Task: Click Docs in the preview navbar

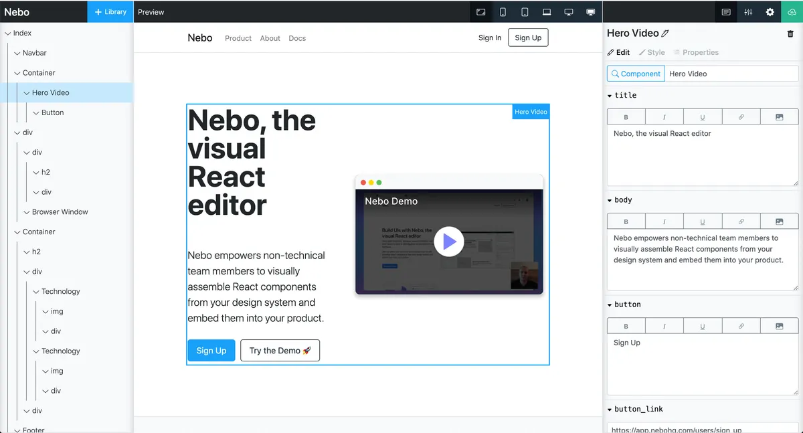Action: coord(297,38)
